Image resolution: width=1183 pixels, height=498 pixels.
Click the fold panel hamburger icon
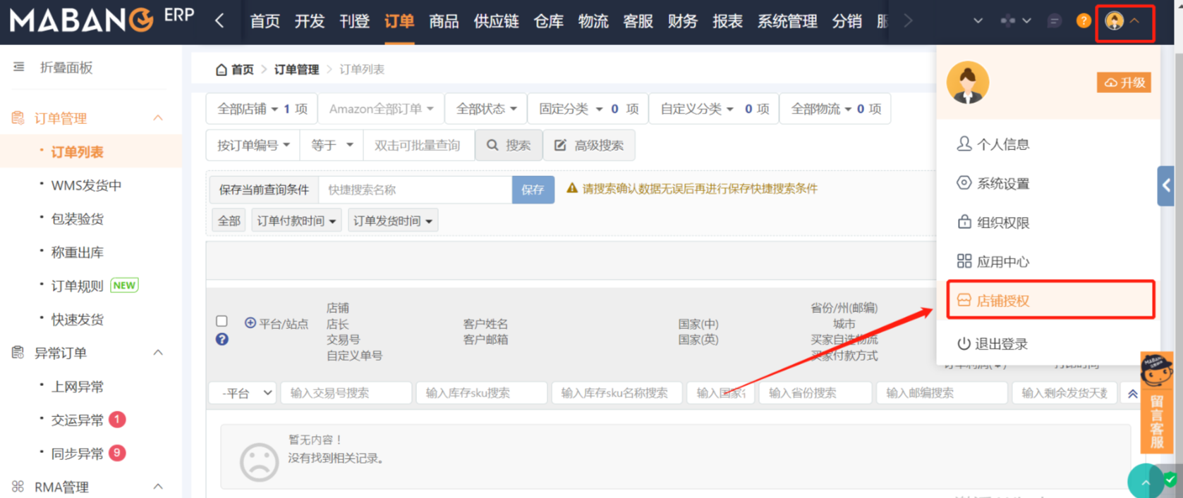(x=19, y=67)
